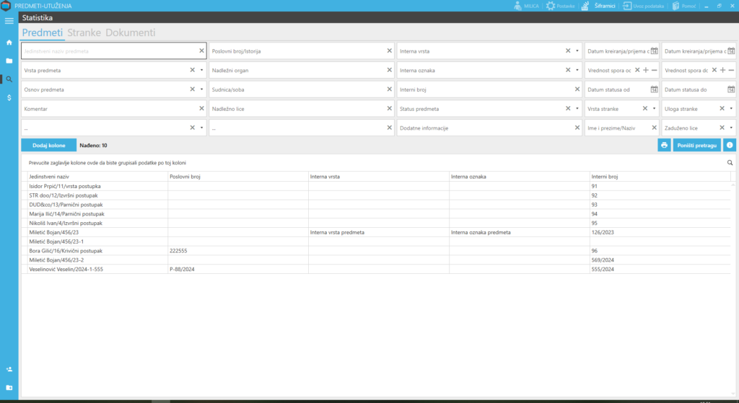The width and height of the screenshot is (739, 403).
Task: Expand the Zaduženo lice dropdown
Action: point(731,128)
